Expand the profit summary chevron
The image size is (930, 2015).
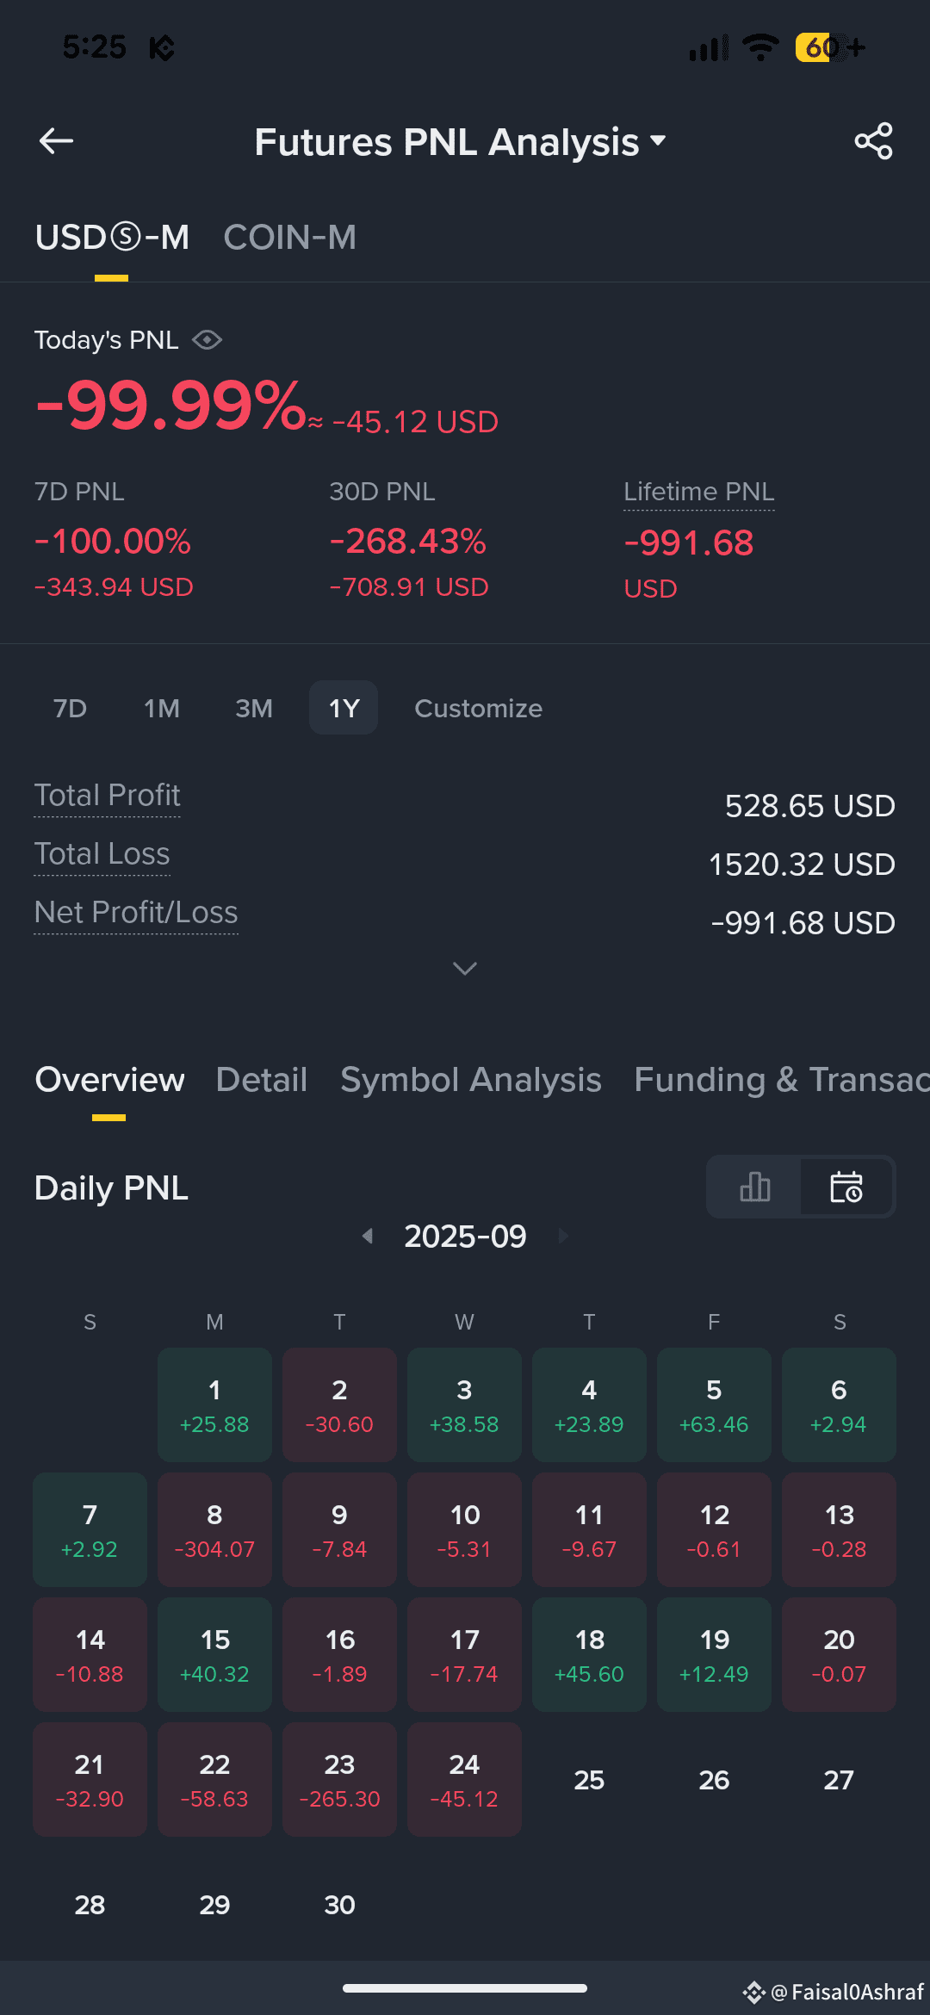(x=465, y=969)
